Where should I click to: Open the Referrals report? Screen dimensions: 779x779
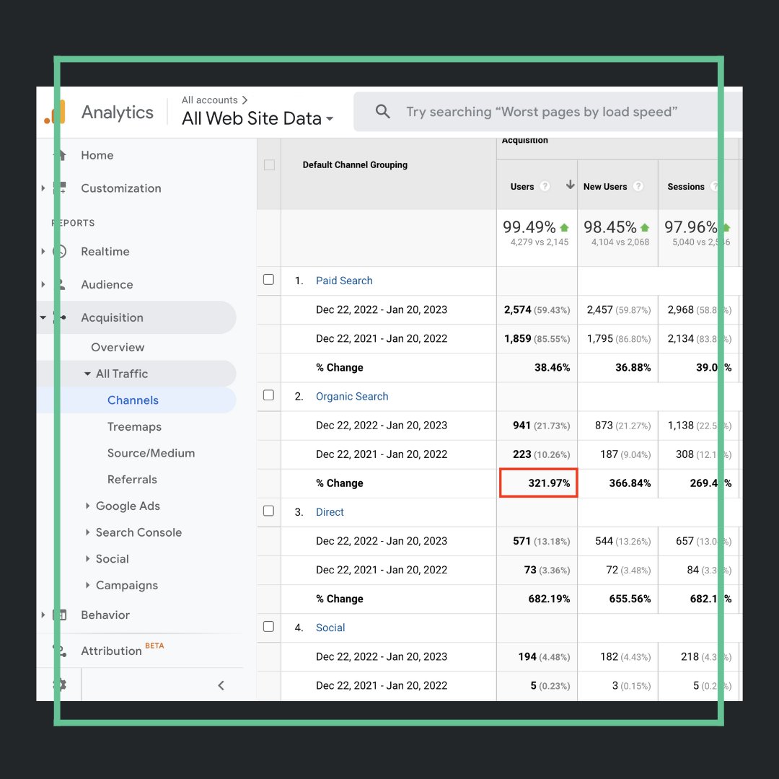click(x=132, y=480)
